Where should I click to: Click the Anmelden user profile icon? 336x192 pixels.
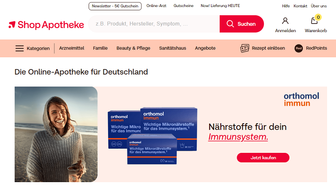click(285, 21)
